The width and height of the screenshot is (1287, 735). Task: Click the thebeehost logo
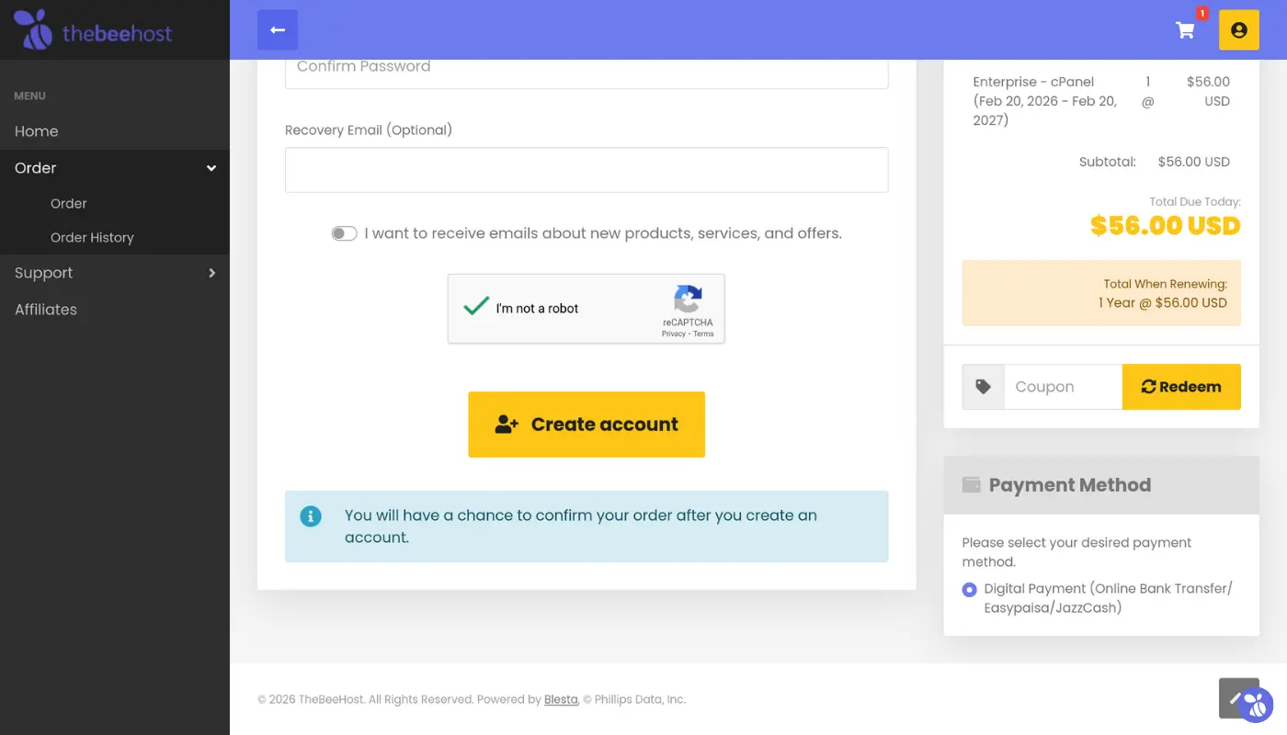[x=93, y=30]
